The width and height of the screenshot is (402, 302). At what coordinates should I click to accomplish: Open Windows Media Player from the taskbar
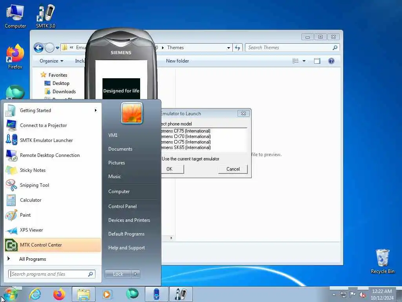107,294
